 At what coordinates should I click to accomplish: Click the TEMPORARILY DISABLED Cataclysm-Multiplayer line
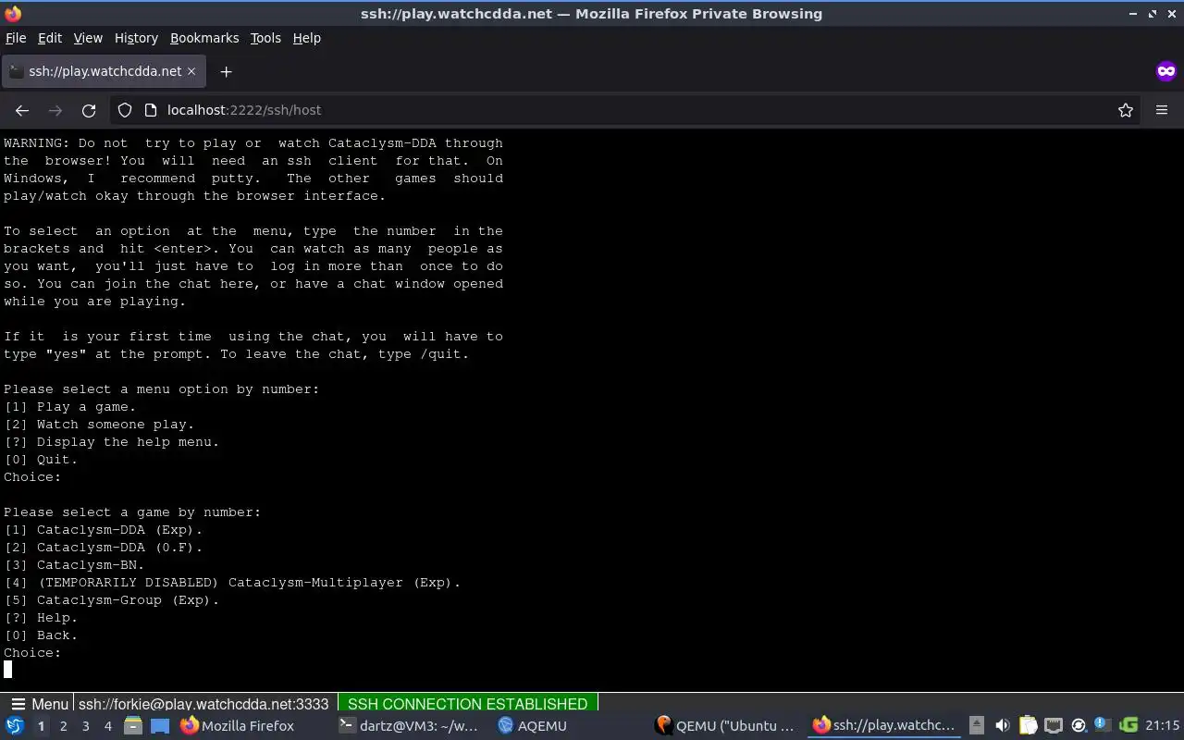coord(232,583)
